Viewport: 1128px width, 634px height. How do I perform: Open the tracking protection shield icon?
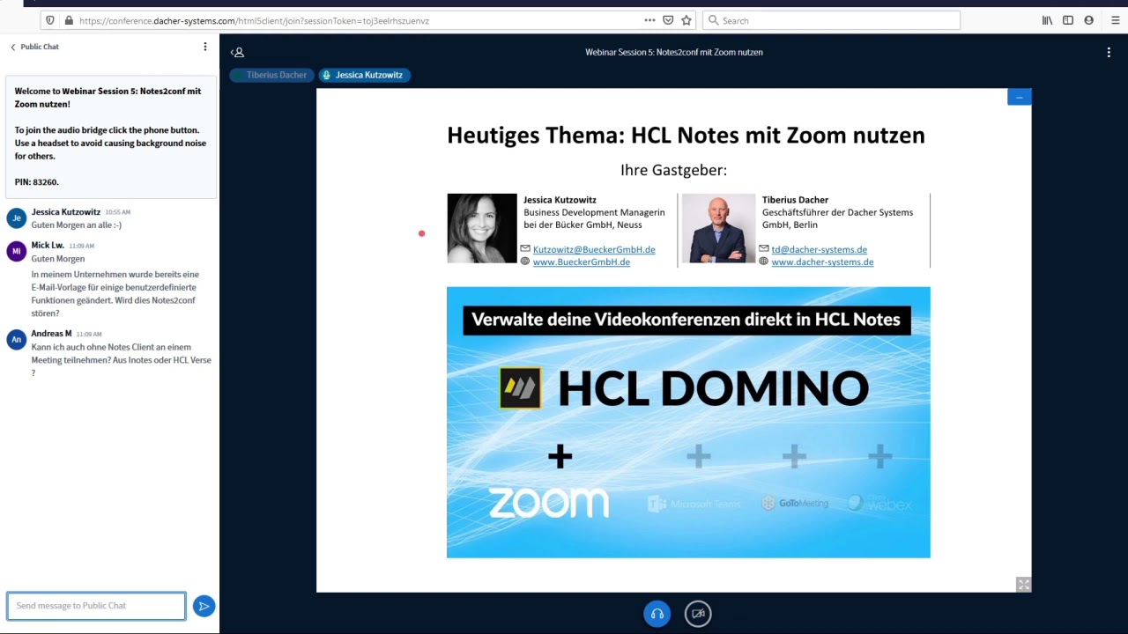(x=50, y=20)
